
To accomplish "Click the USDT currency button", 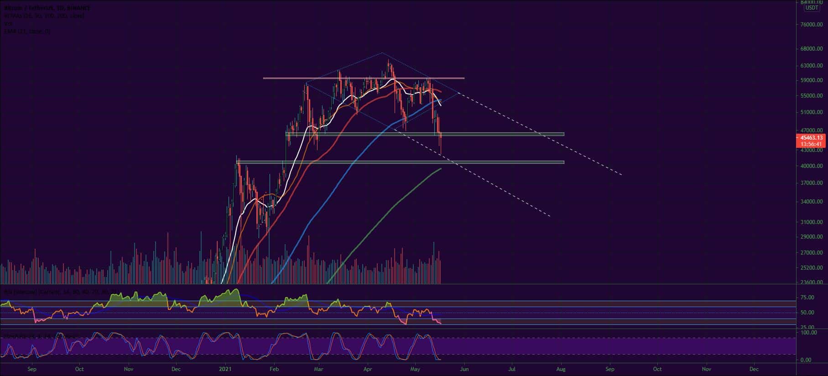I will (812, 8).
